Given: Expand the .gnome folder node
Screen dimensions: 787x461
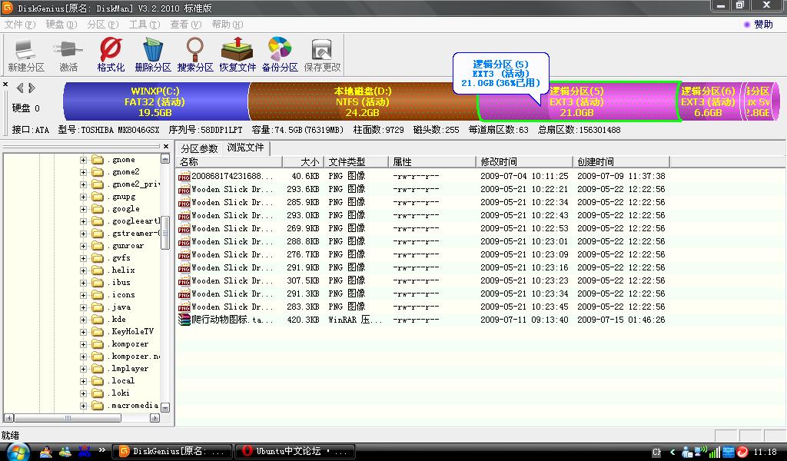Looking at the screenshot, I should tap(83, 160).
